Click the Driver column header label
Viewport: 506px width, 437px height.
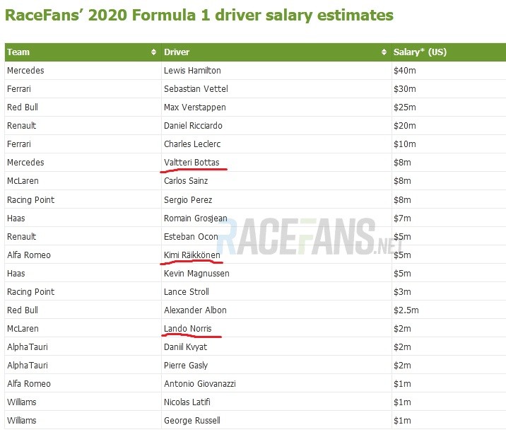177,52
